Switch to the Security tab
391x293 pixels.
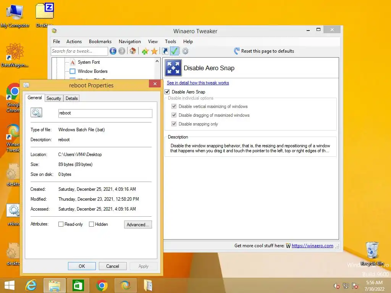click(53, 98)
